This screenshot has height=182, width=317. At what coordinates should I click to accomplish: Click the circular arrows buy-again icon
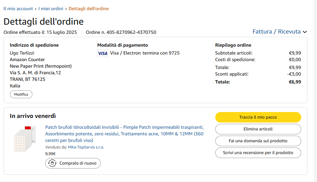coord(52,163)
